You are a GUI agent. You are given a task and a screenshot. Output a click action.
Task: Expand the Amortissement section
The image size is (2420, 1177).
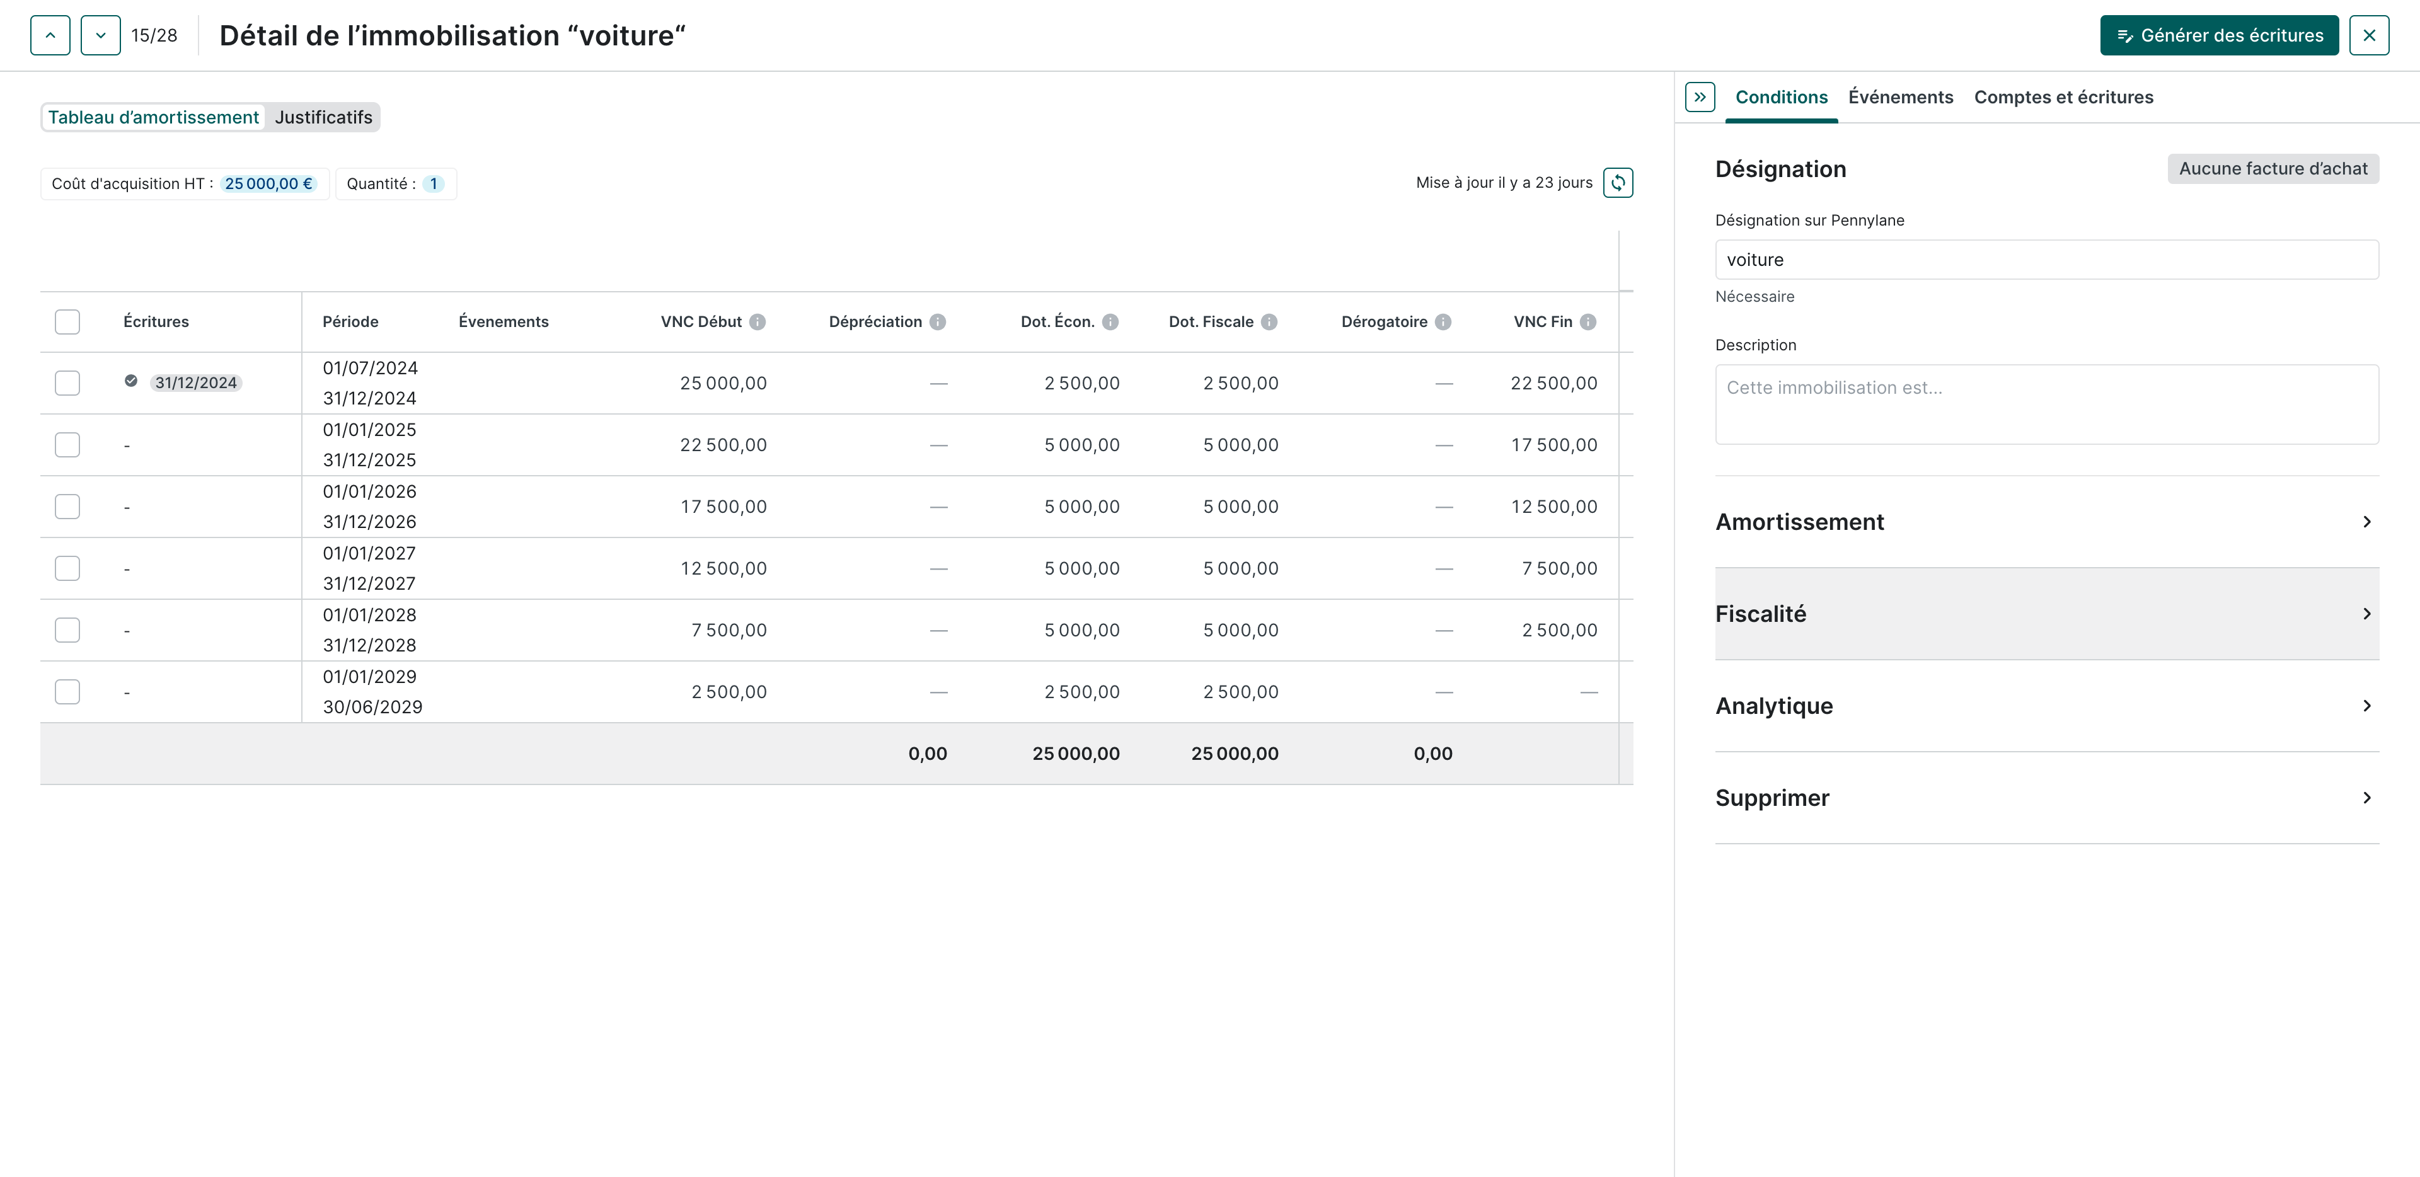[2046, 522]
